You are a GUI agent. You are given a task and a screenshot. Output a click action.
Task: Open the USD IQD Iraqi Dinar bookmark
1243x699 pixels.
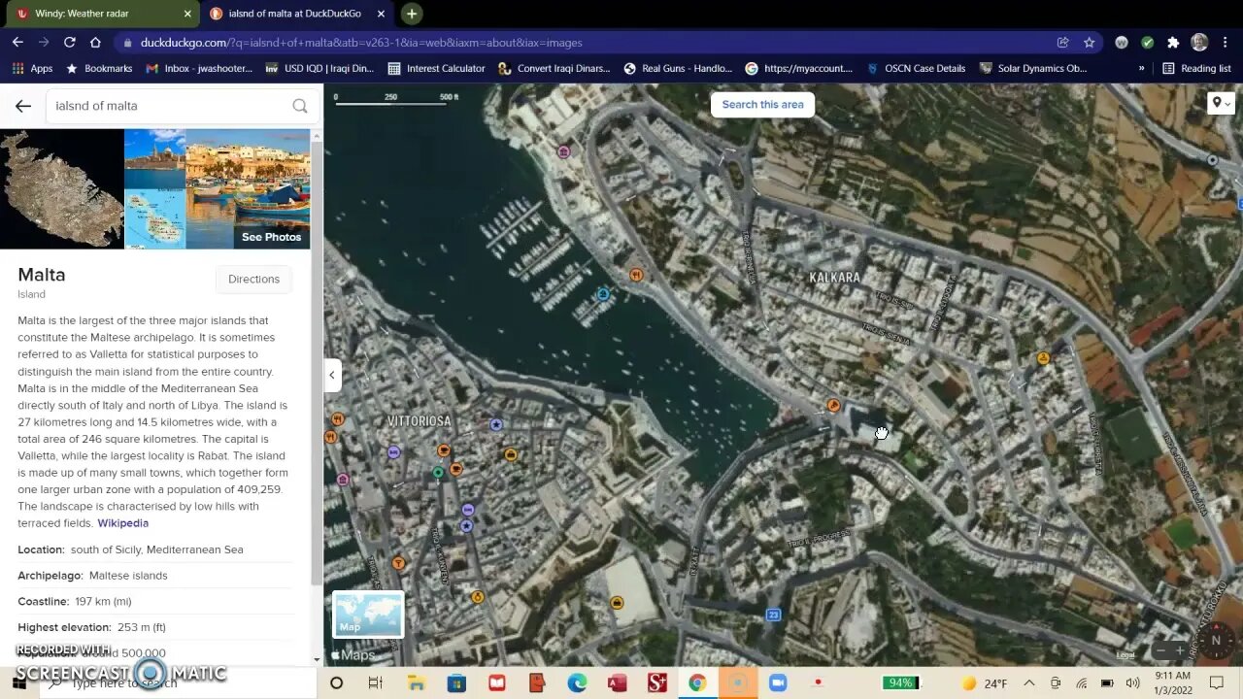319,69
